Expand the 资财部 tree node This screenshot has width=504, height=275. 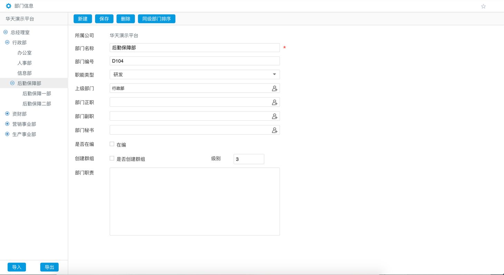point(7,114)
